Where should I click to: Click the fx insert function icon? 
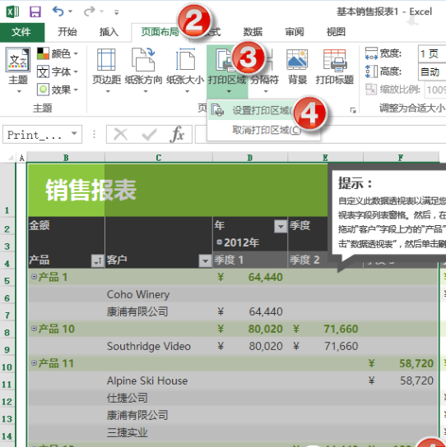[177, 134]
